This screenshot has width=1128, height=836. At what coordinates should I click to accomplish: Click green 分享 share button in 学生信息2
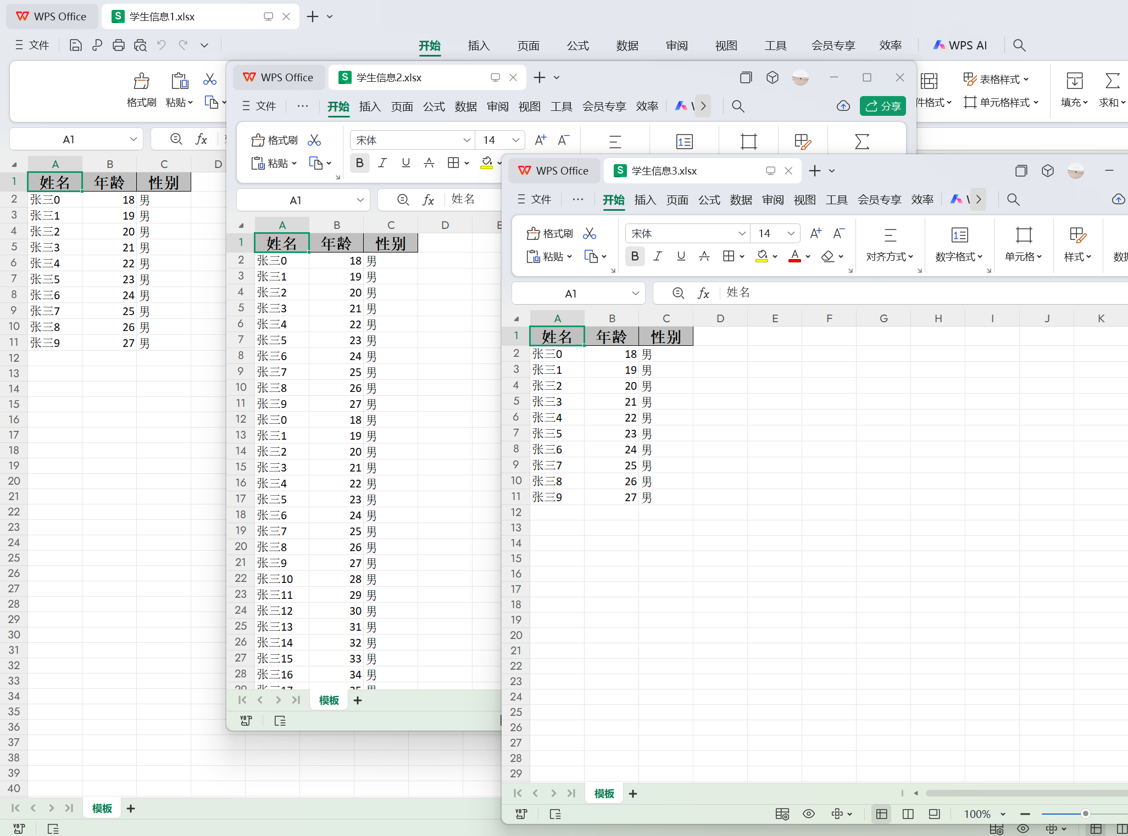(882, 106)
